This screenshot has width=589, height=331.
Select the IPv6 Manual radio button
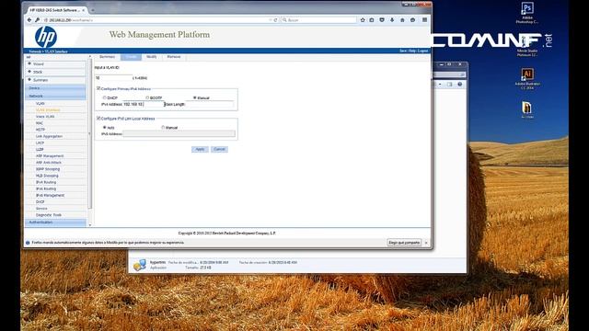163,128
